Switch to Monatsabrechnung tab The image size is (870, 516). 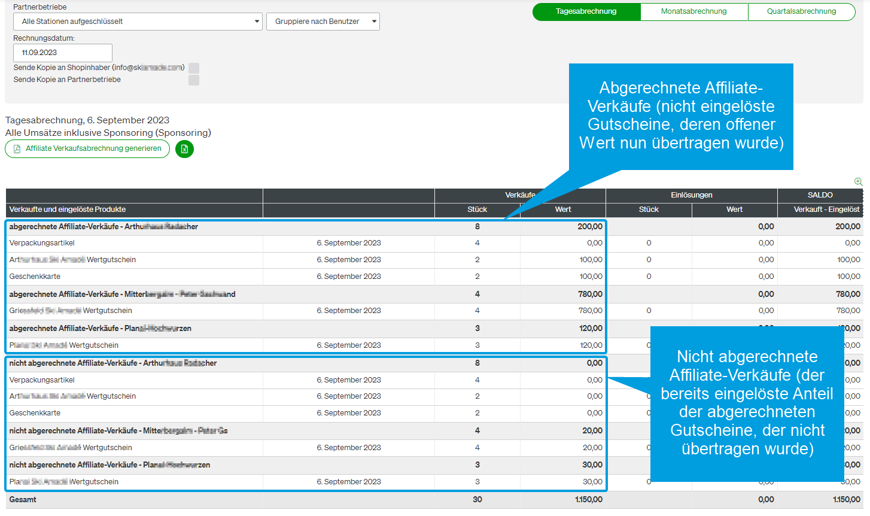(694, 11)
